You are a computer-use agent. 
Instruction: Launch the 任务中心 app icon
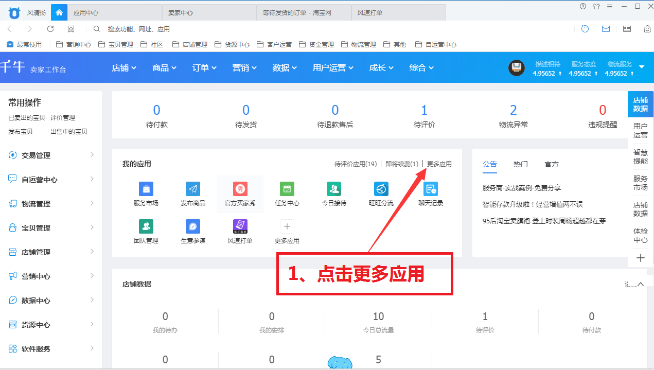(x=287, y=189)
